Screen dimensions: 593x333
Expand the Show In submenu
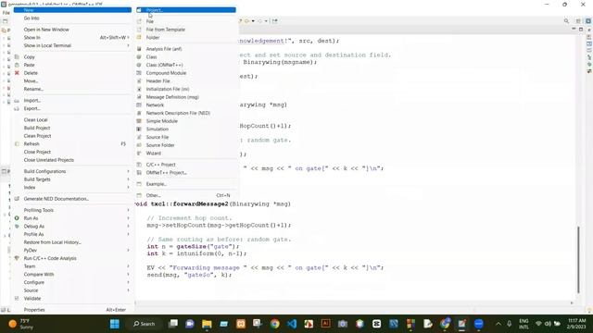72,37
